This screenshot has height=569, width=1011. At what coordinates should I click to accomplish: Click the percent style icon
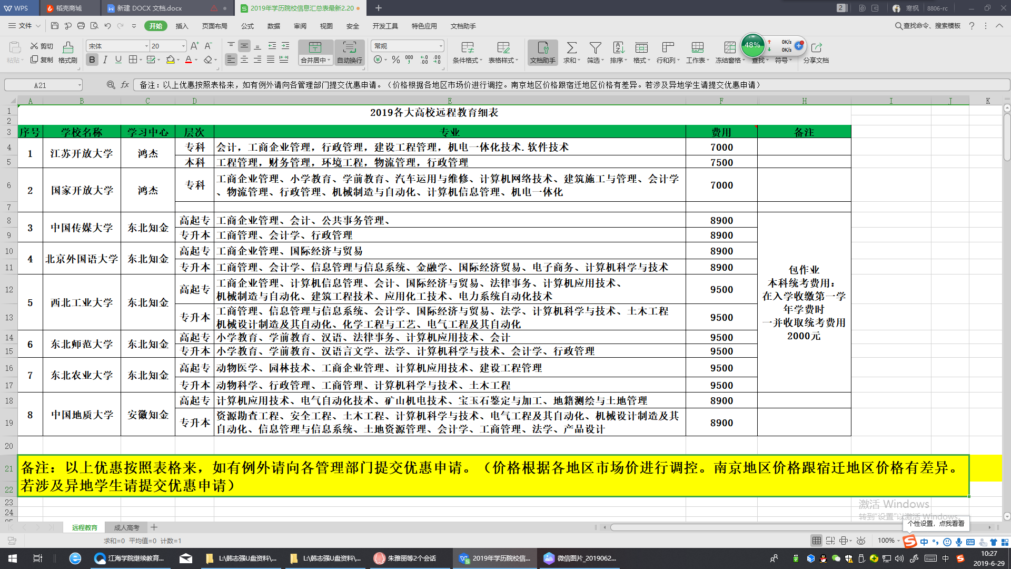(x=396, y=60)
